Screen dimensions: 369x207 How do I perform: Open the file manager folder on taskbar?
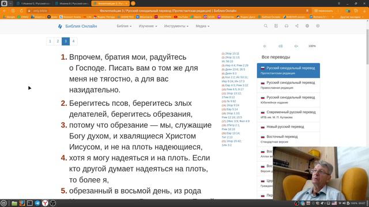14,203
